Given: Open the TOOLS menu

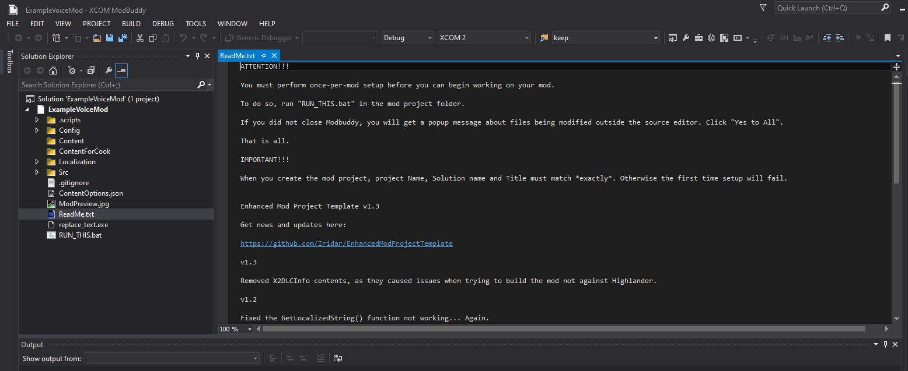Looking at the screenshot, I should click(195, 24).
